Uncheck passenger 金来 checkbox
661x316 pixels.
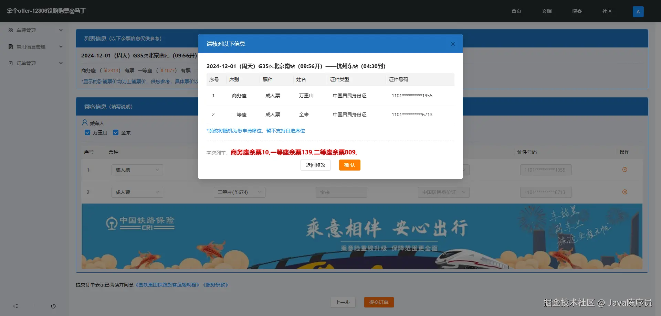coord(116,132)
